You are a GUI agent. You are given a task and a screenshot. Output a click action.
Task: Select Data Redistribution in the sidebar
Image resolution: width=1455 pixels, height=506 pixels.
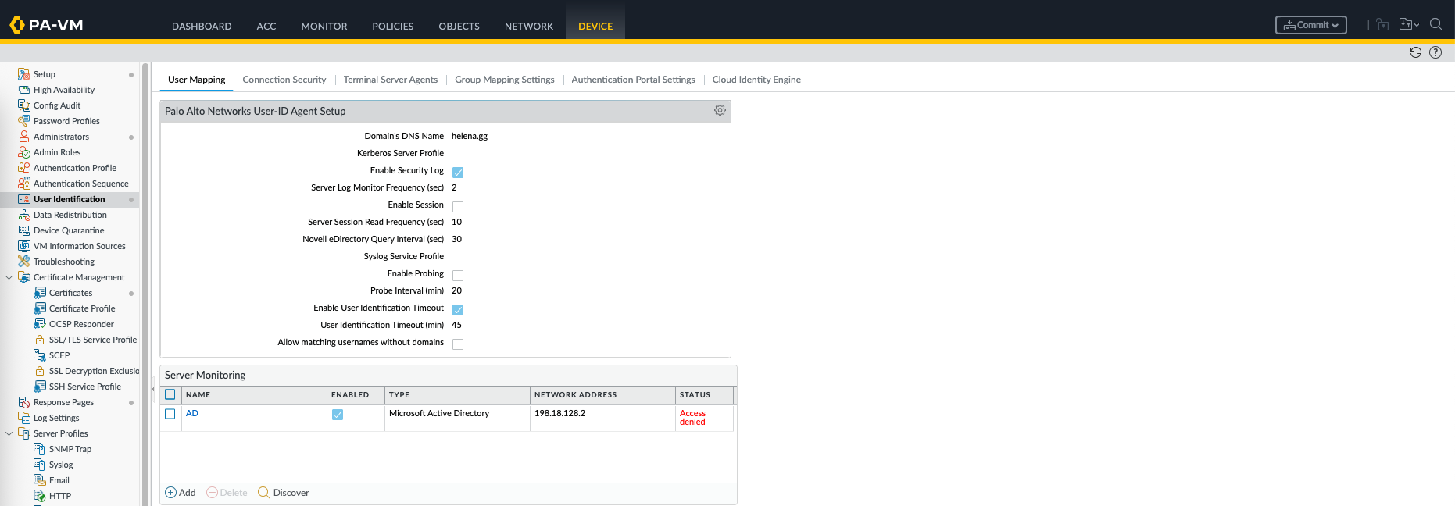pos(70,215)
